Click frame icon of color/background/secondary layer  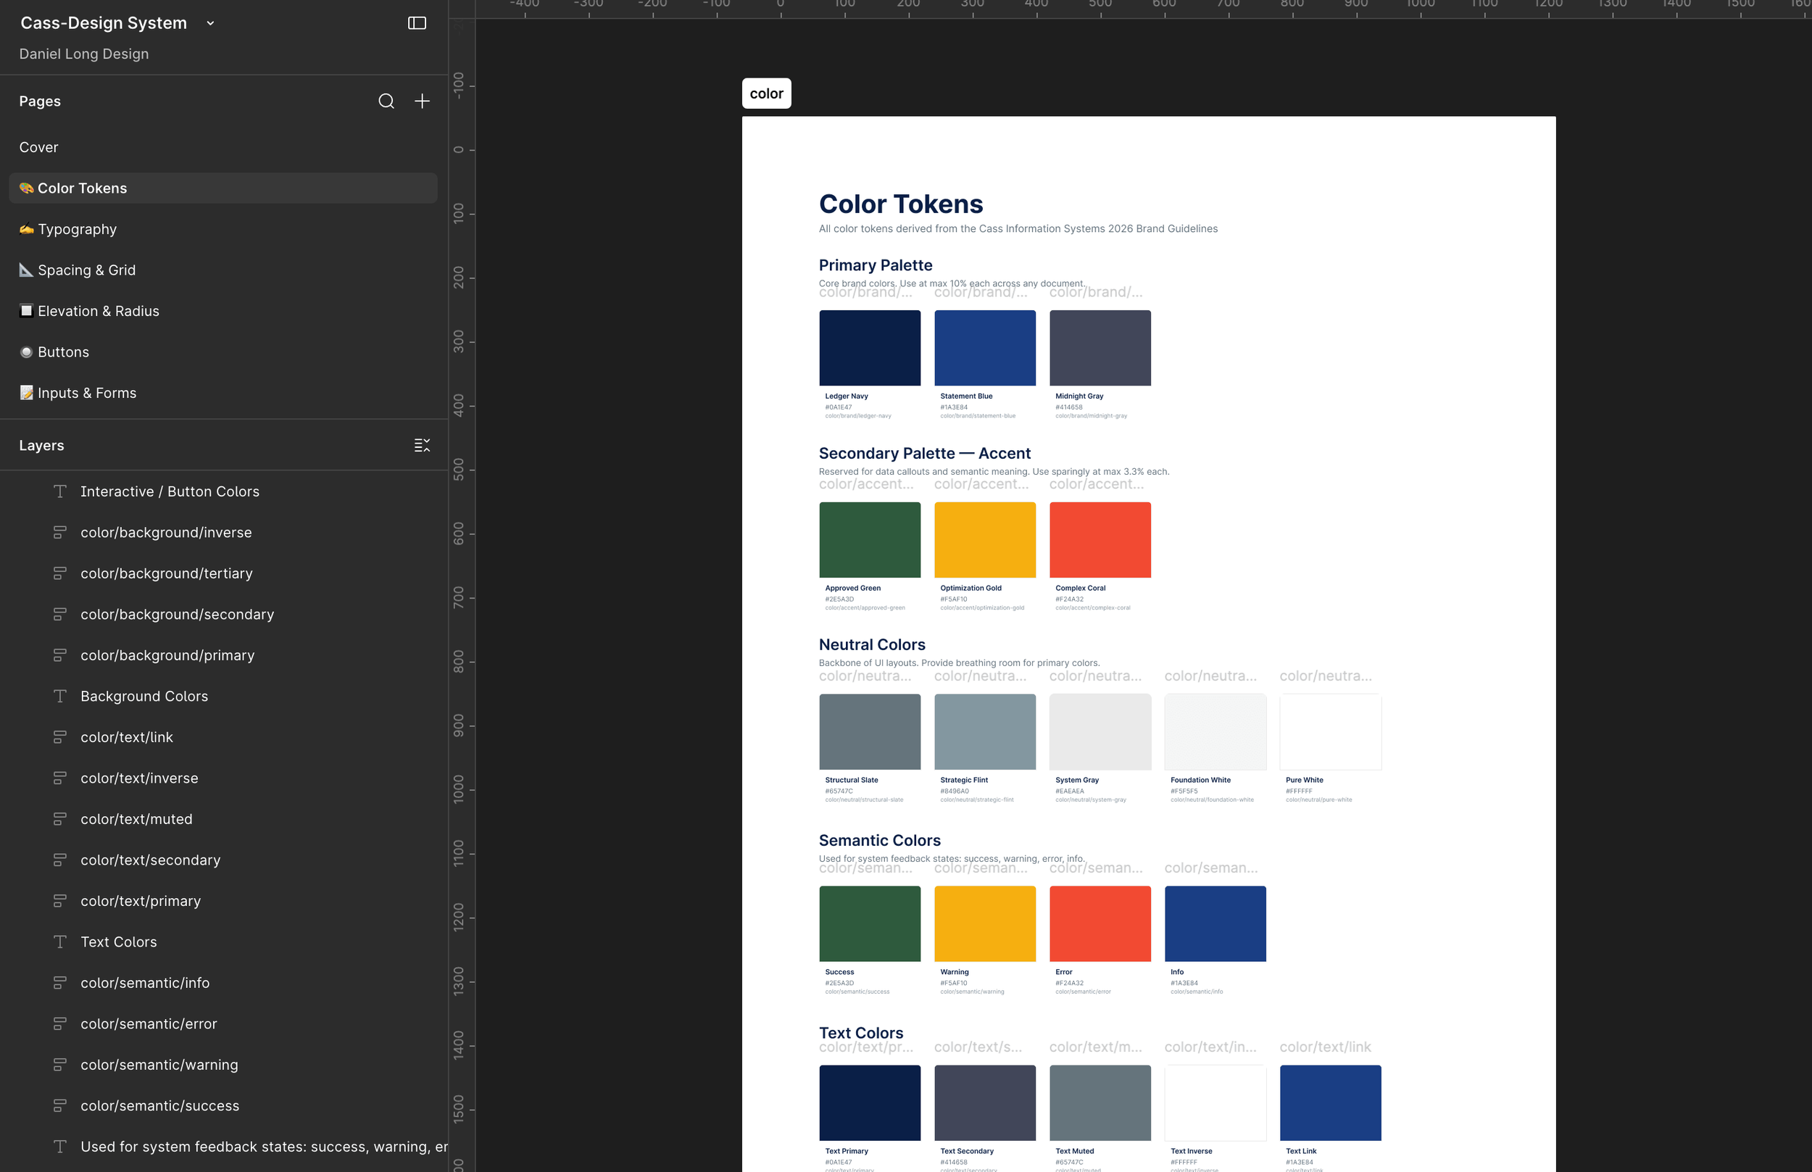pyautogui.click(x=60, y=614)
